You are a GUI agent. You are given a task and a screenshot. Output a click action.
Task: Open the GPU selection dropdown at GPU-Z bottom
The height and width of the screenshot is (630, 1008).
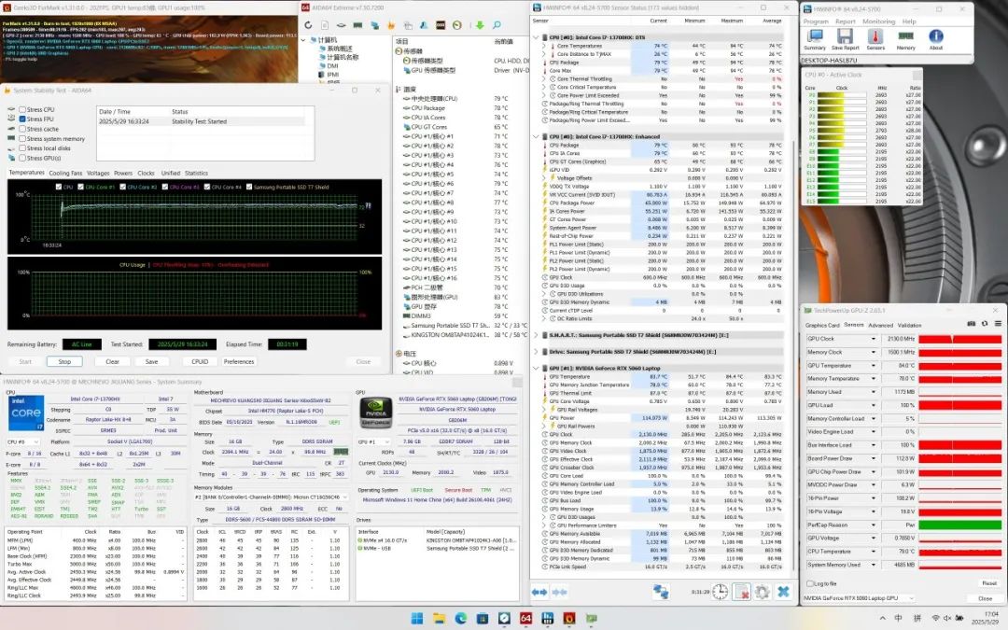coord(859,598)
